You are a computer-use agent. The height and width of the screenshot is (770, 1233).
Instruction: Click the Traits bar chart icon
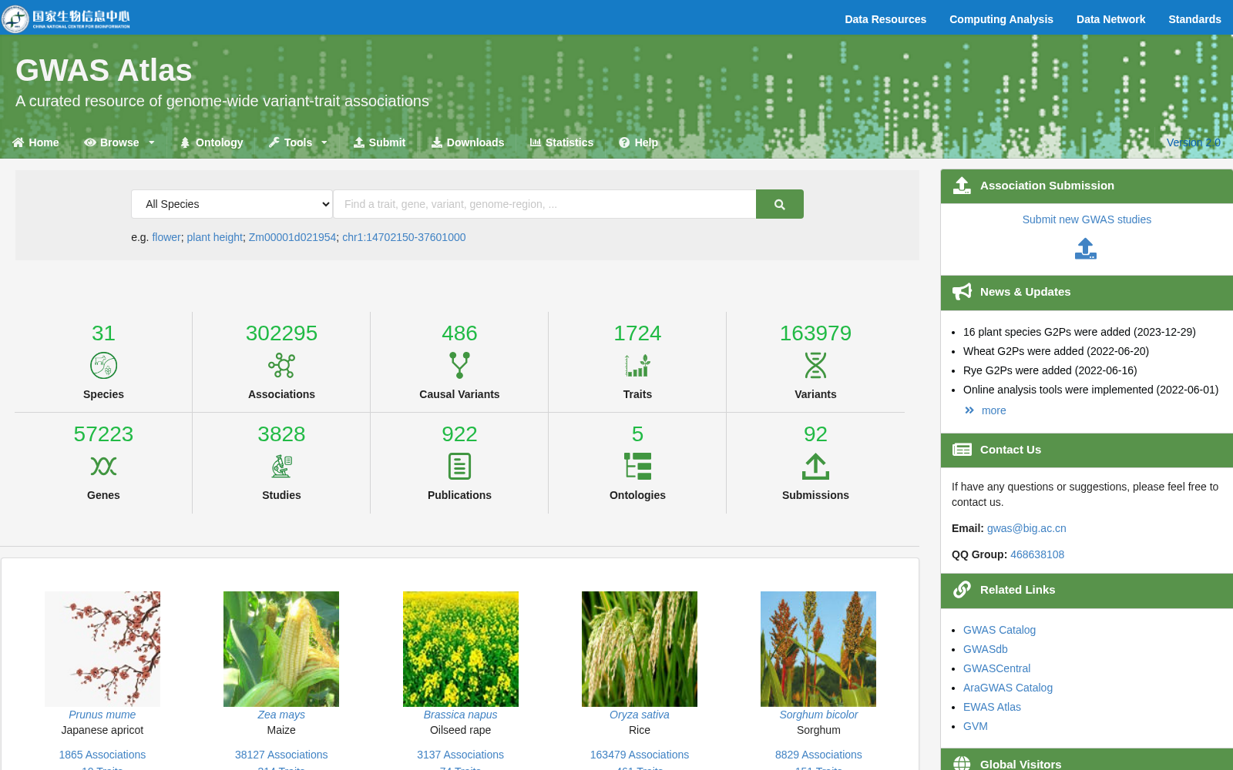click(x=637, y=365)
